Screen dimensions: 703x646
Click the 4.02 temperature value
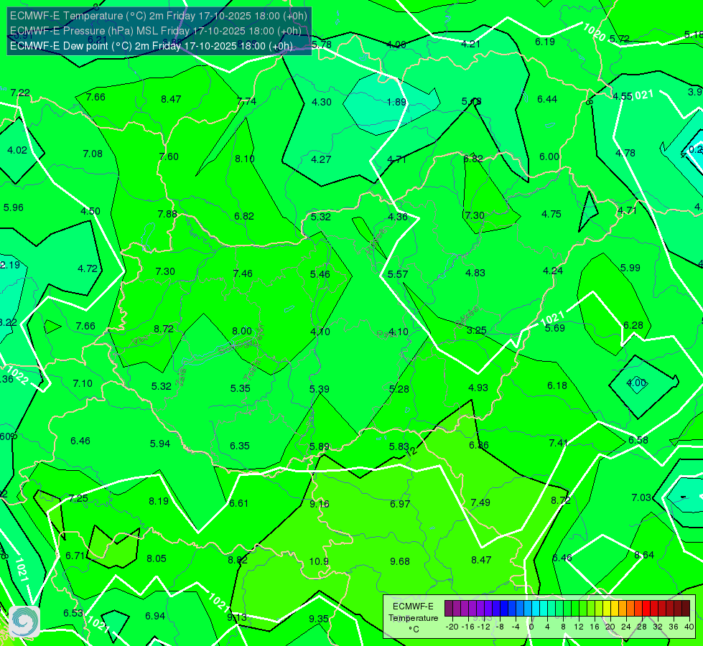pyautogui.click(x=17, y=150)
